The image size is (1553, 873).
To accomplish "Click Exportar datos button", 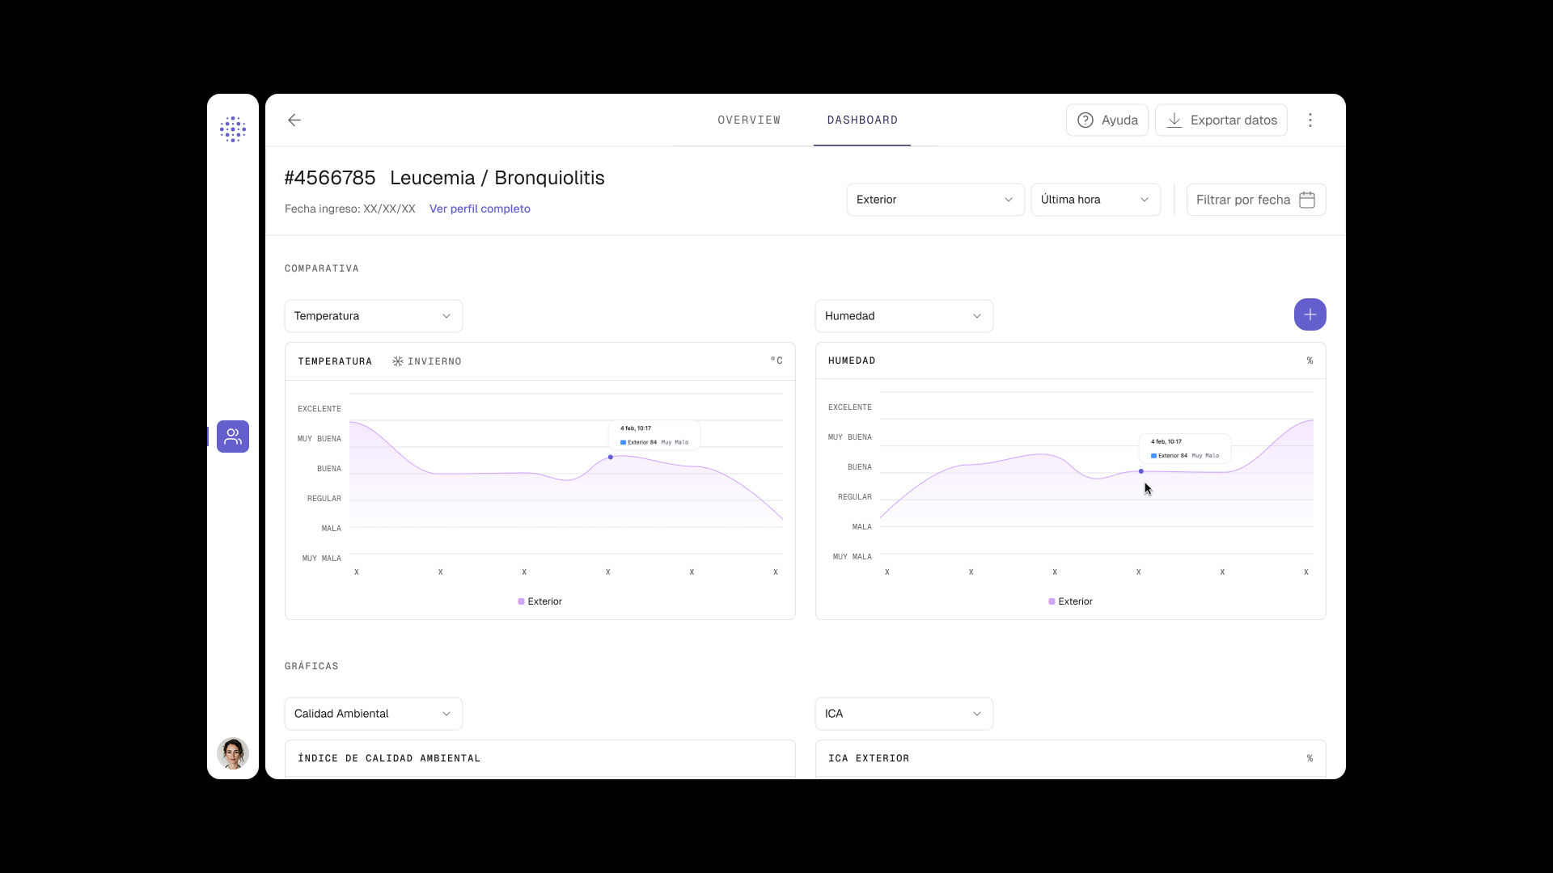I will click(1221, 120).
